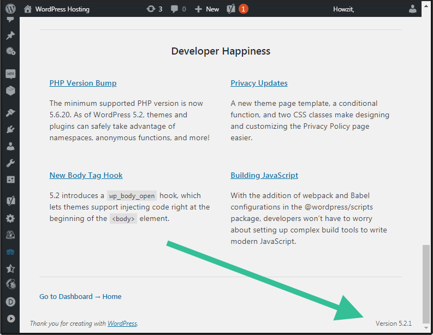Open Settings via the sidebar slider icon

click(x=10, y=180)
